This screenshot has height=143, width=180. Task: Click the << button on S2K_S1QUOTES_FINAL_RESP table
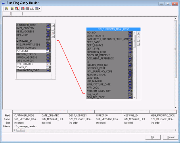(138, 44)
